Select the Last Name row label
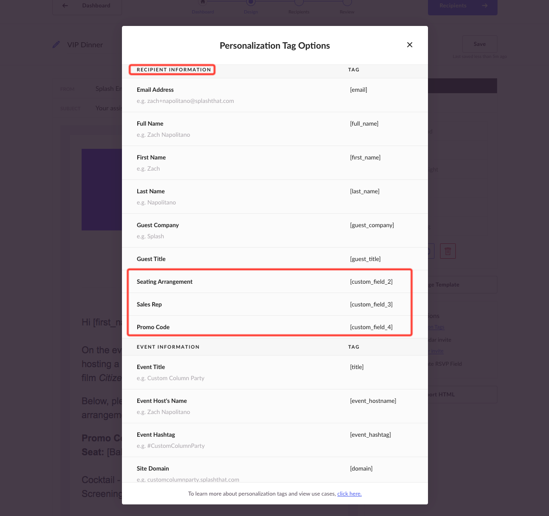549x516 pixels. (151, 191)
